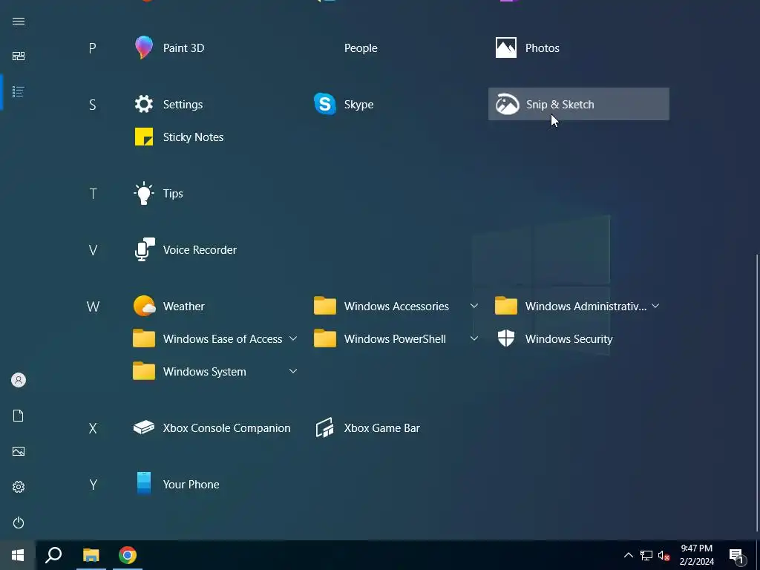Click the Windows Ease of Access folder icon

point(144,338)
